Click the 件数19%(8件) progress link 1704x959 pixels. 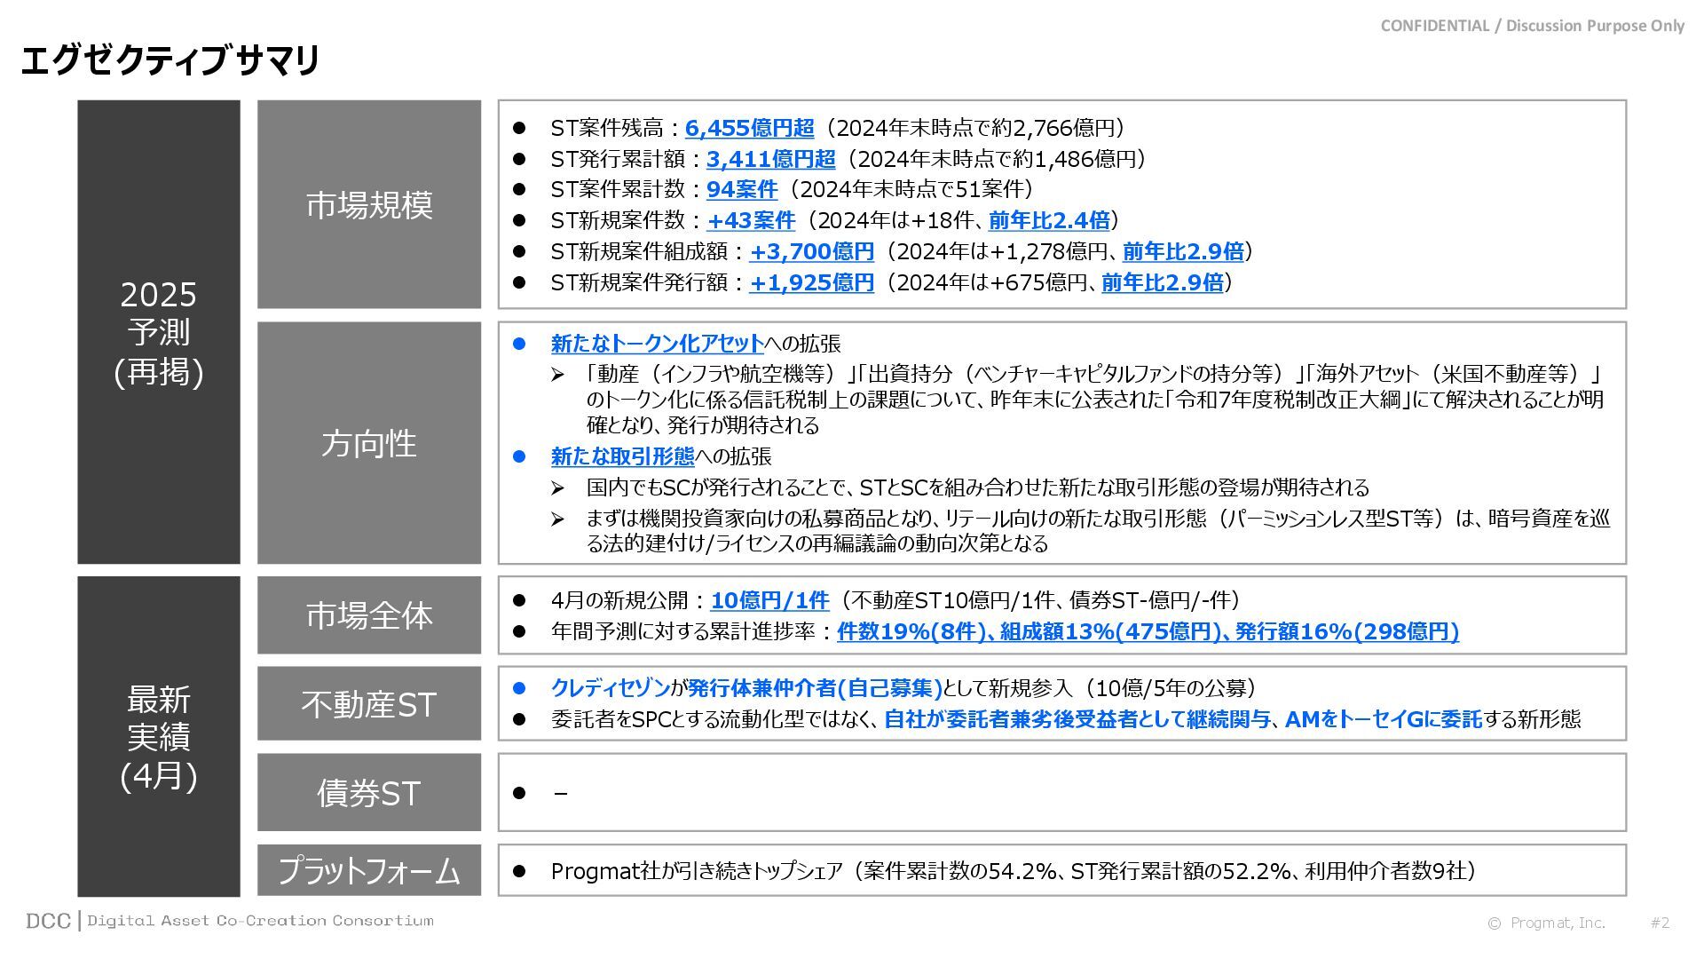coord(911,631)
